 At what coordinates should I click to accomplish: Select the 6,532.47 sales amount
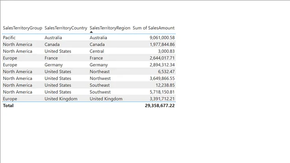coord(166,72)
